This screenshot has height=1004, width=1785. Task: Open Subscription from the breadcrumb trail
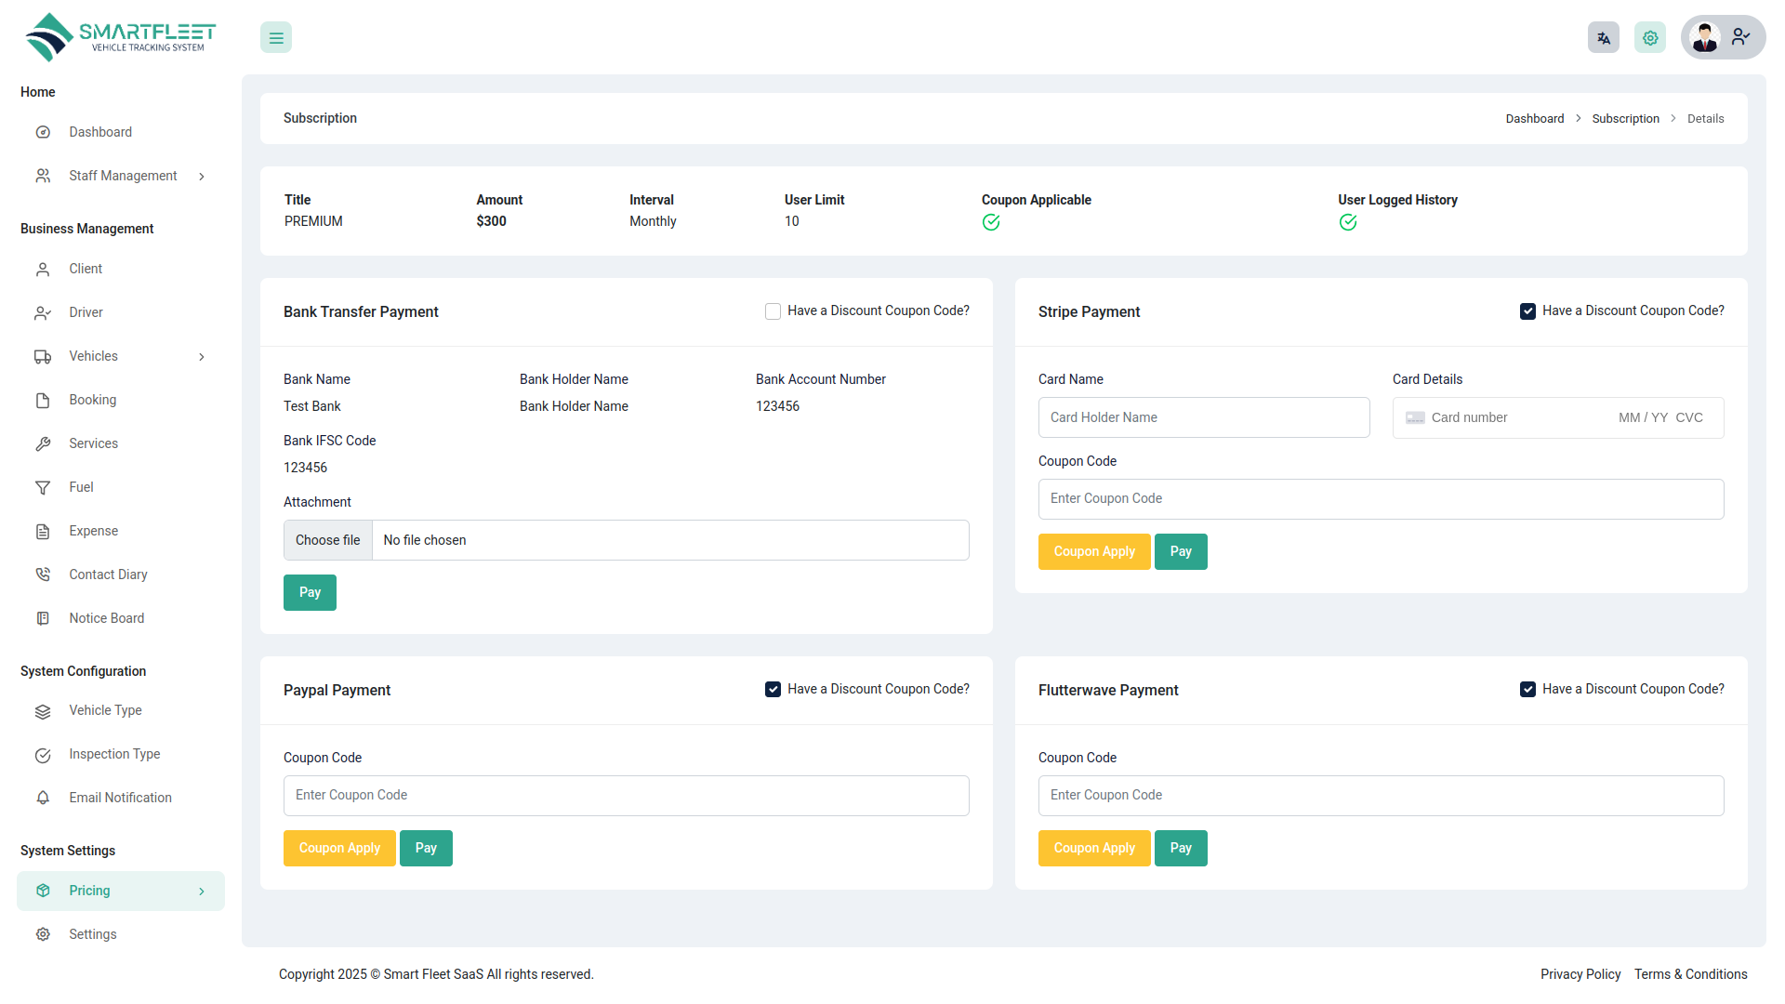pyautogui.click(x=1625, y=118)
